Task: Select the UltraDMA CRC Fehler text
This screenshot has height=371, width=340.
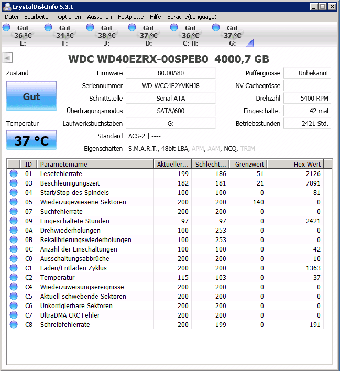Action: click(x=70, y=315)
